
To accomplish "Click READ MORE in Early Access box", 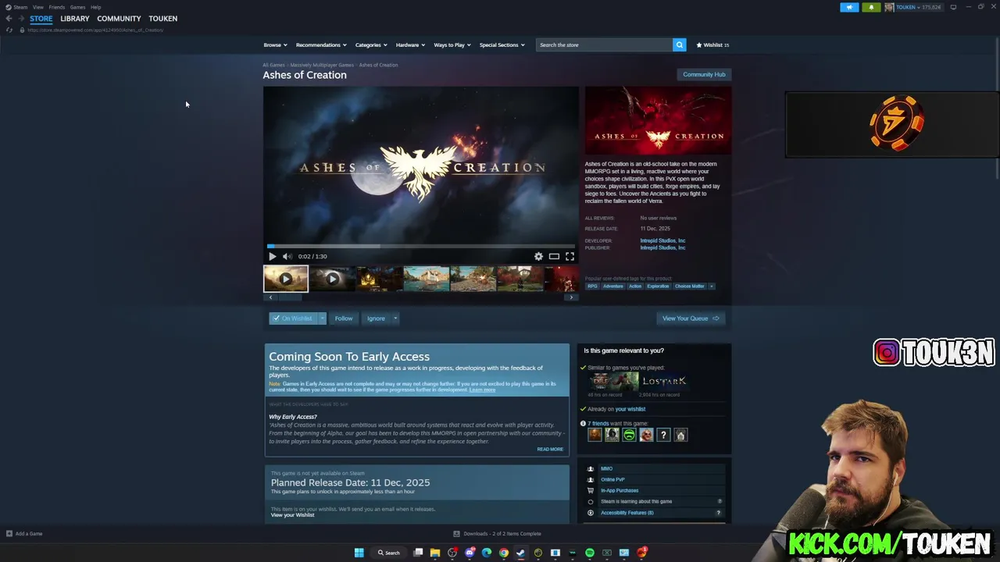I will click(x=550, y=450).
